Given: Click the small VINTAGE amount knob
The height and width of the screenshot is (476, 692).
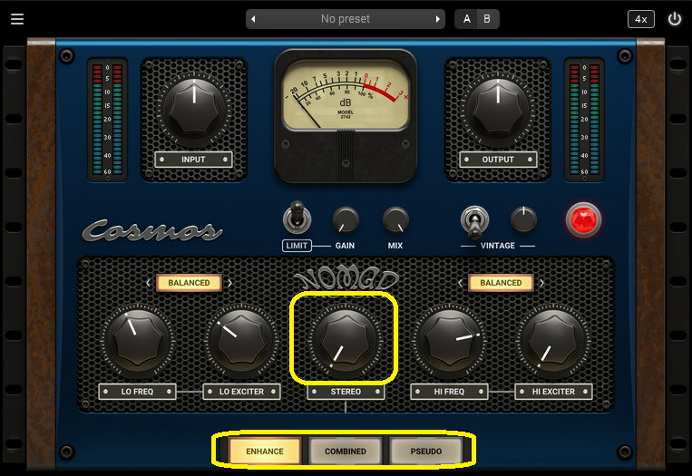Looking at the screenshot, I should (523, 219).
